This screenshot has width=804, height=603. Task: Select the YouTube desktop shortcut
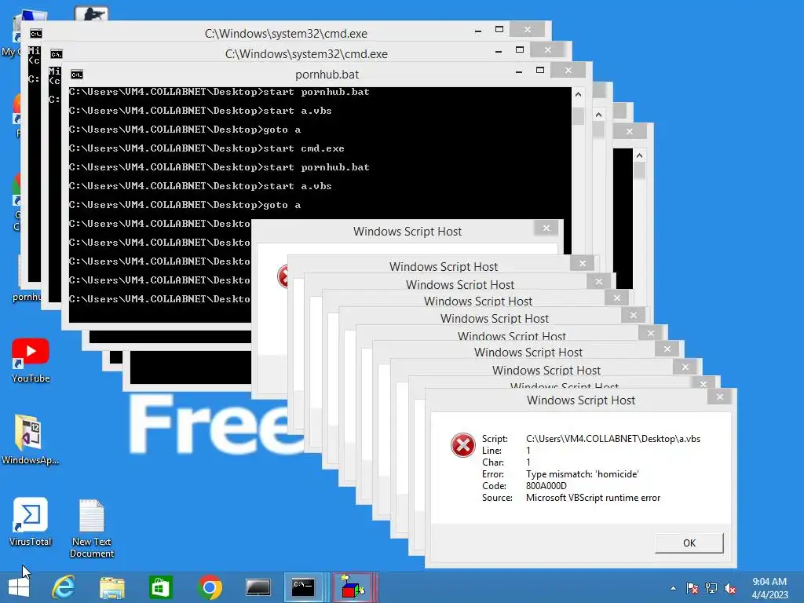point(31,361)
